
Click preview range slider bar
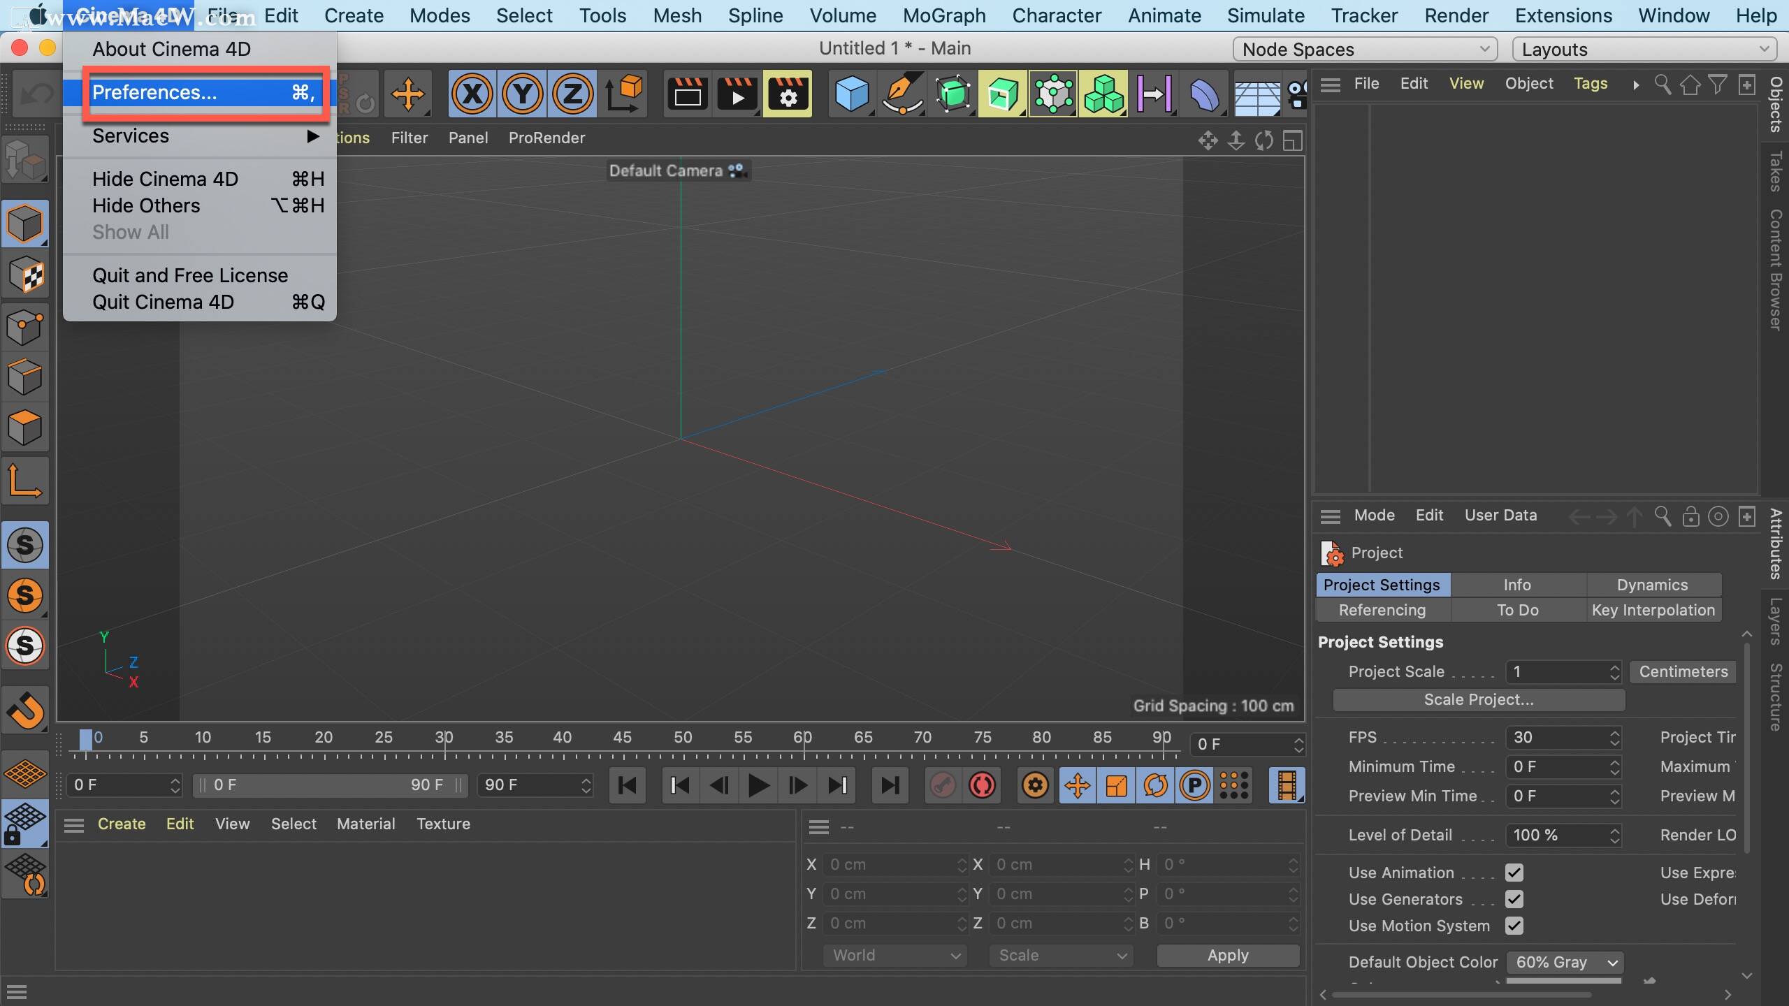(x=329, y=785)
